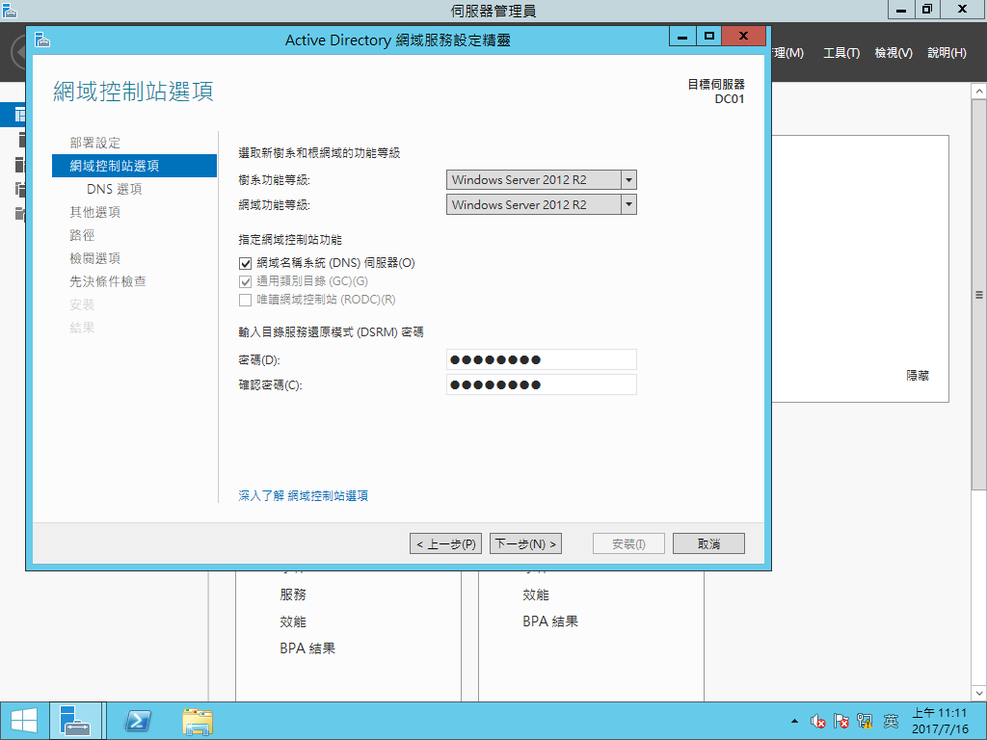
Task: Select 其他選項 wizard step
Action: pyautogui.click(x=95, y=212)
